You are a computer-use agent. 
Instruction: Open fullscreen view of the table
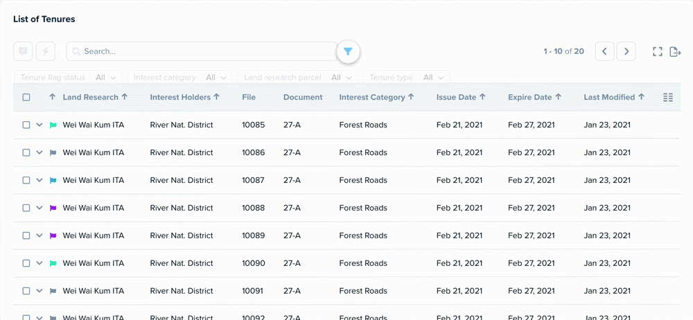pyautogui.click(x=658, y=52)
